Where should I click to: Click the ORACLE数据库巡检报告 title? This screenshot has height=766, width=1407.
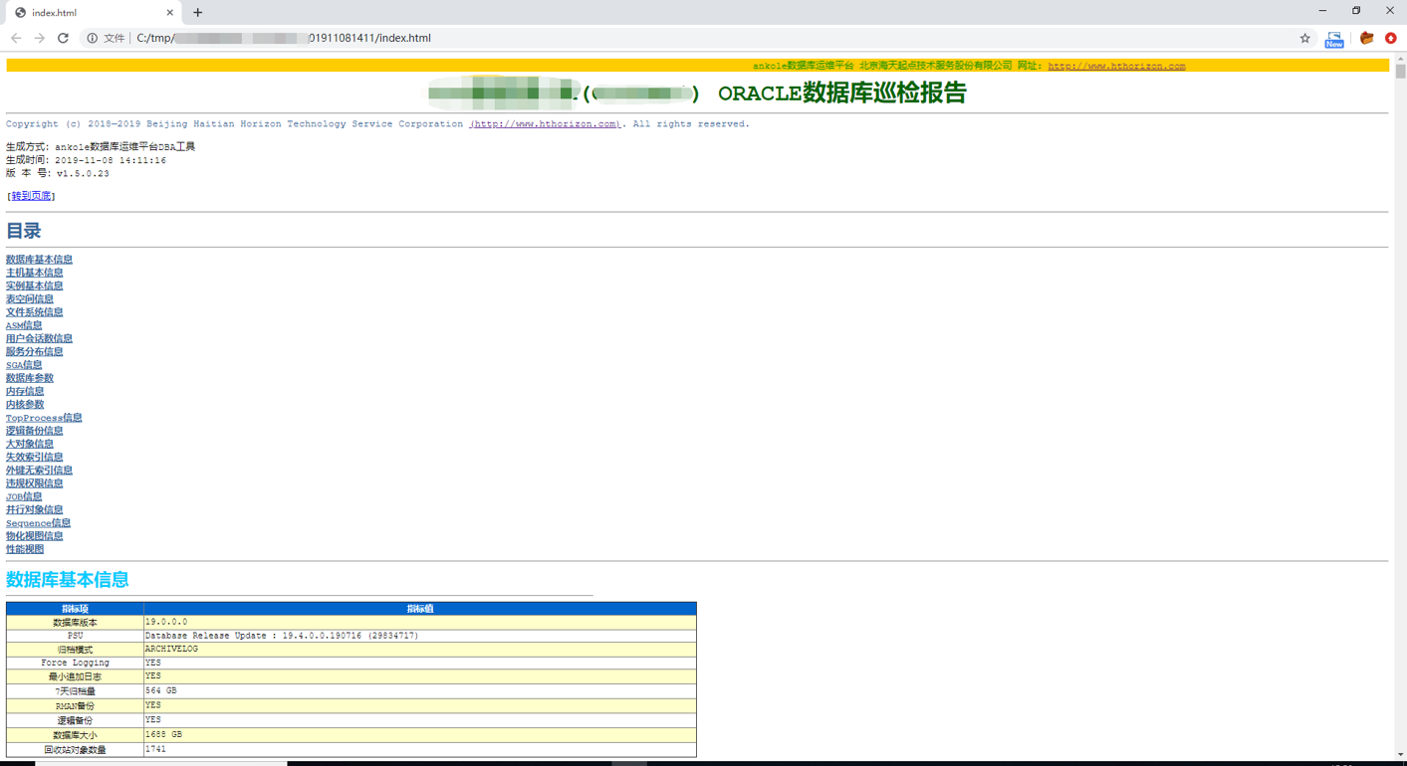[x=842, y=94]
